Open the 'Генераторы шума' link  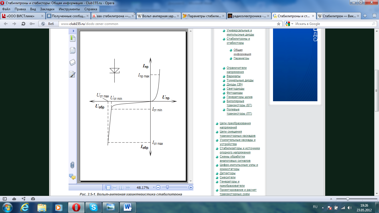pyautogui.click(x=239, y=97)
